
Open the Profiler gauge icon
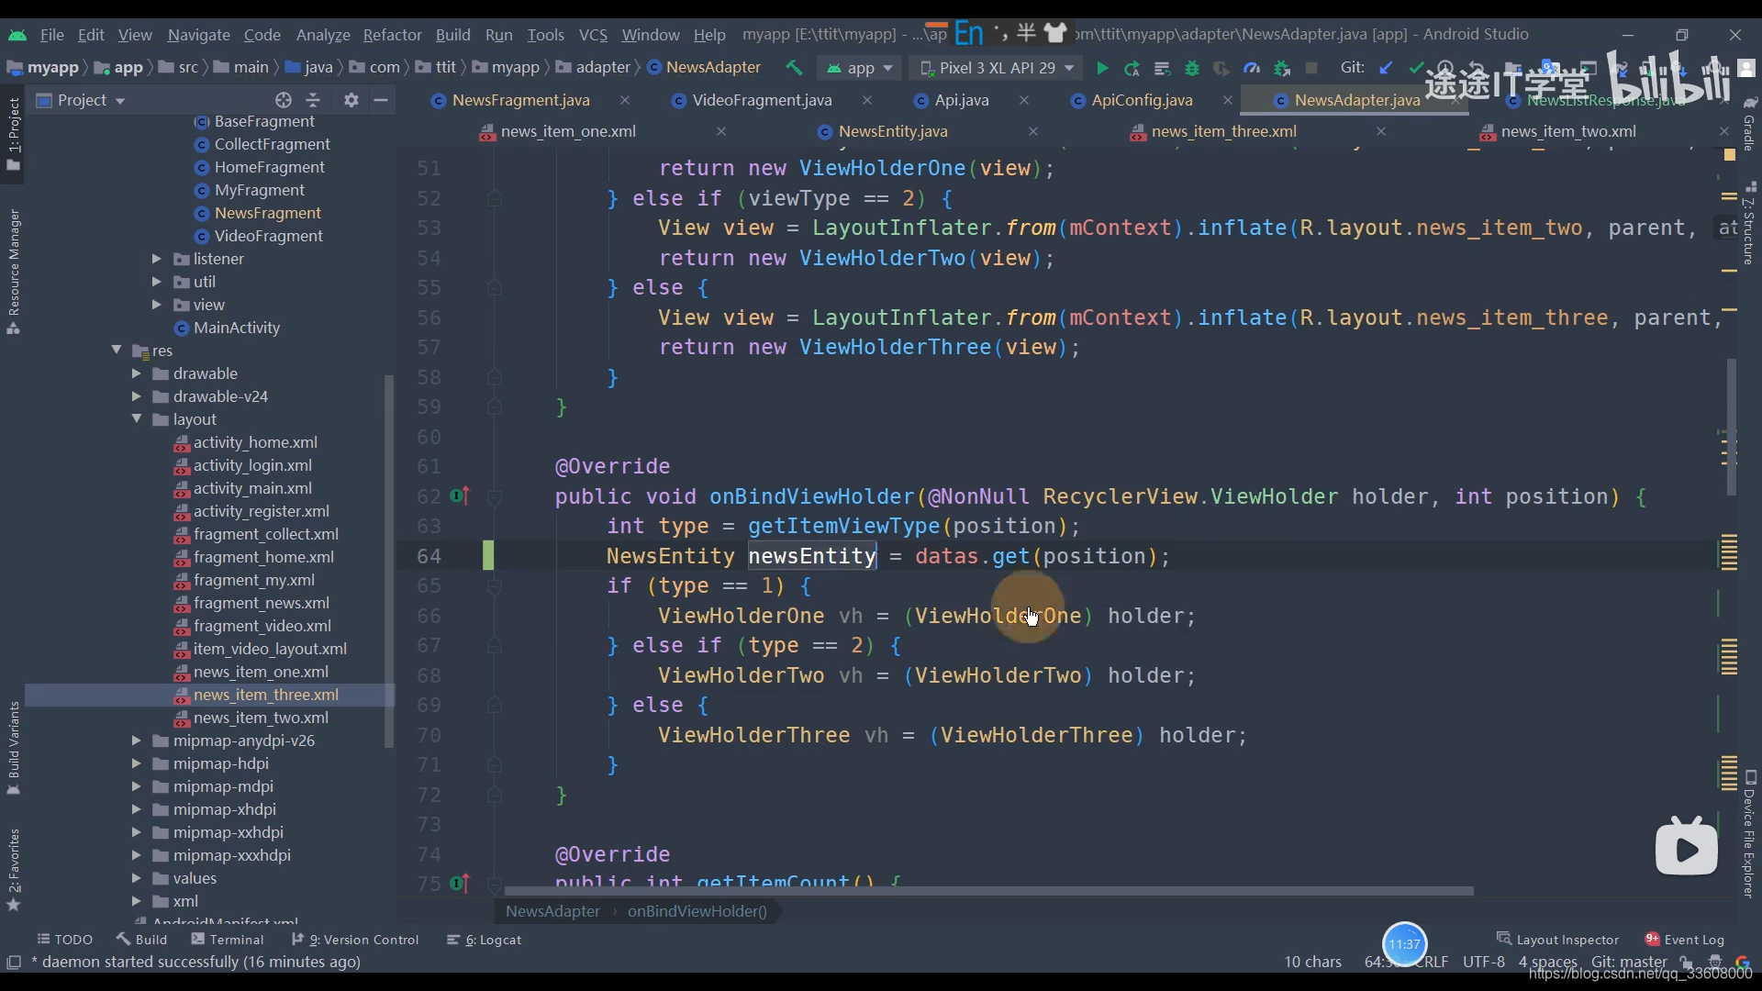pos(1252,68)
